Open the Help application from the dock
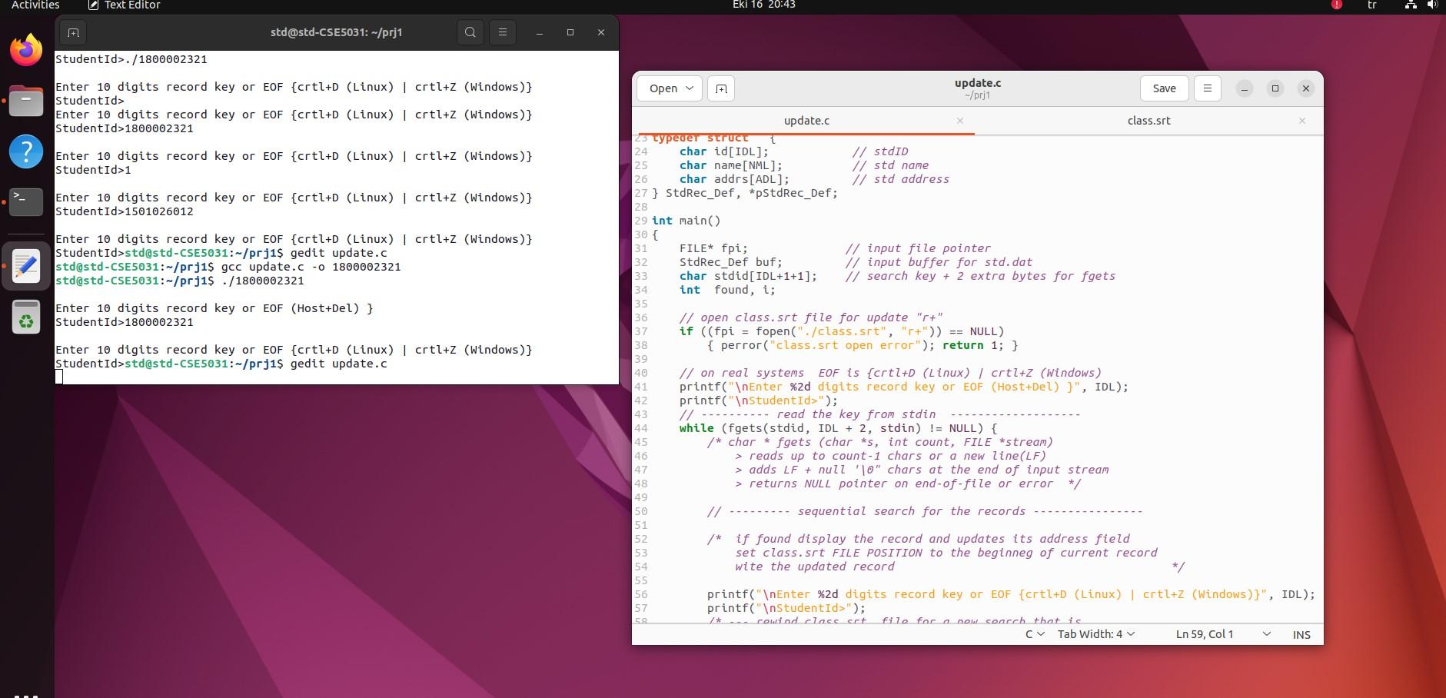 pos(25,151)
